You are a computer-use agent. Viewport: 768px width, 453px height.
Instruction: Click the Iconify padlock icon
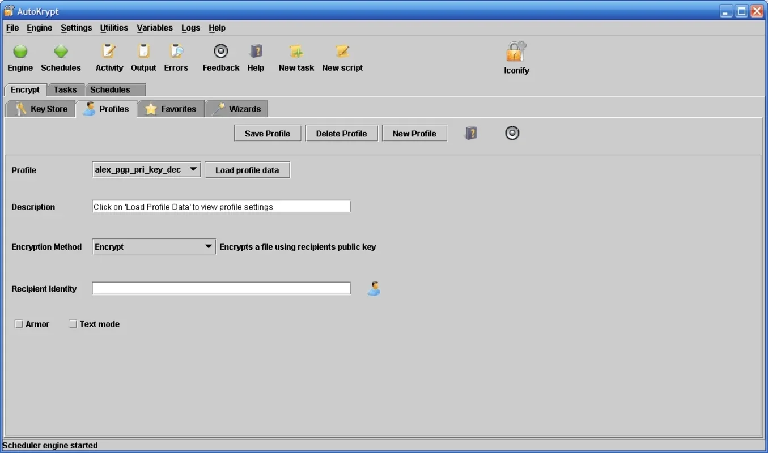[x=516, y=52]
